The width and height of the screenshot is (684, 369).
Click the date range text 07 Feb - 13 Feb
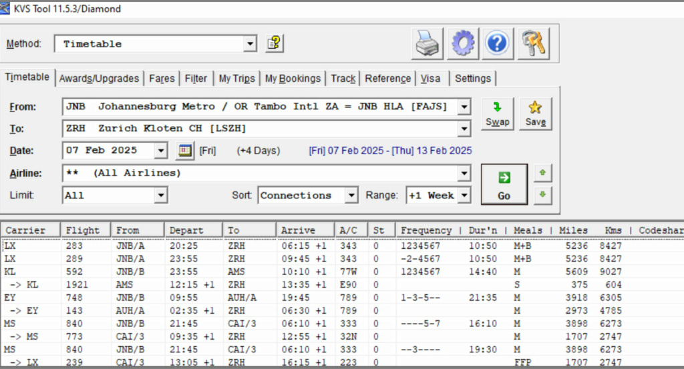click(390, 151)
